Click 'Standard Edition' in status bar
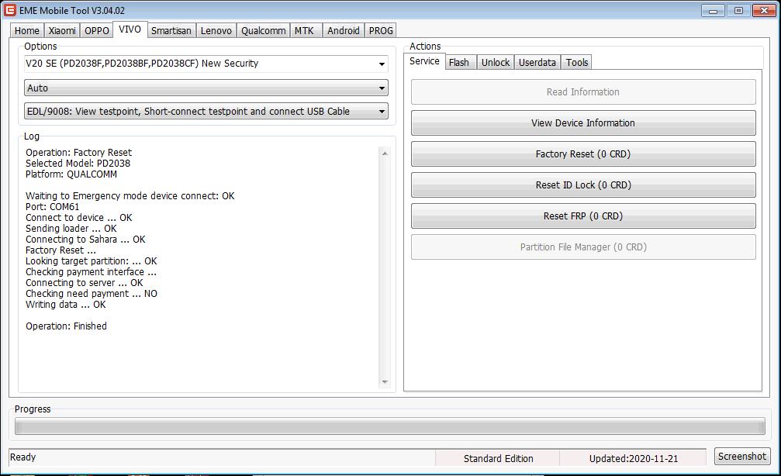 click(x=498, y=459)
